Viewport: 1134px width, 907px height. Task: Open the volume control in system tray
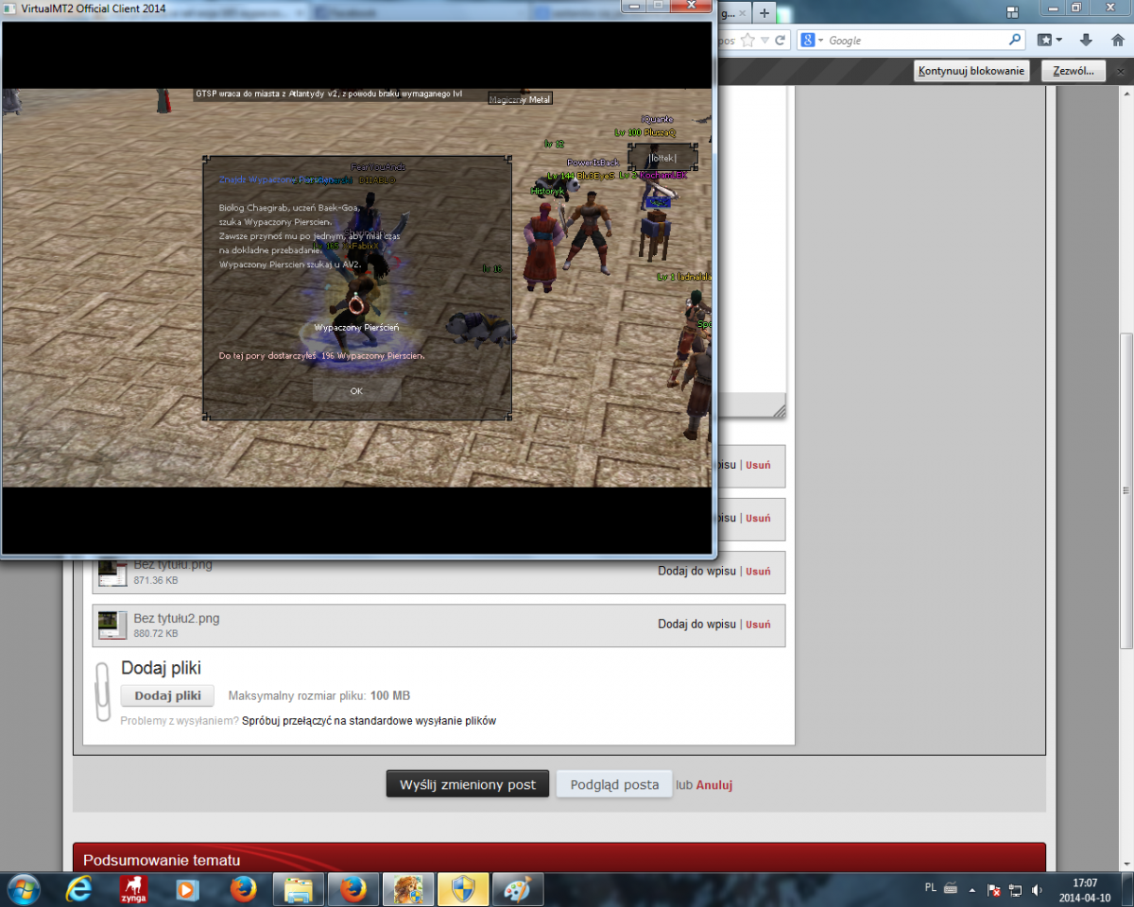point(1039,890)
